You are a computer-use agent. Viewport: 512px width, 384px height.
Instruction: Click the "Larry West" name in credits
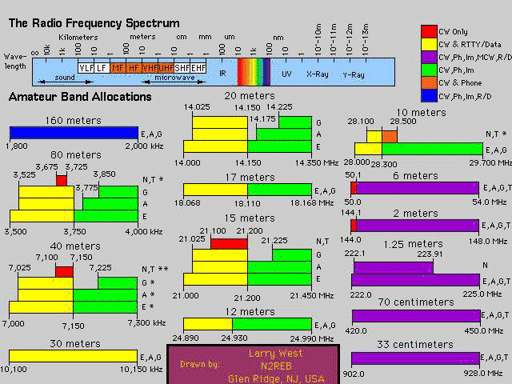[x=275, y=354]
